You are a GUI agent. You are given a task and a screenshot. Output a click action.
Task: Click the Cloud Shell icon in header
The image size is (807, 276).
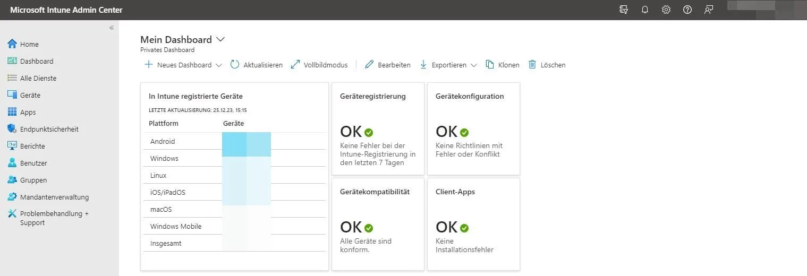click(x=624, y=10)
